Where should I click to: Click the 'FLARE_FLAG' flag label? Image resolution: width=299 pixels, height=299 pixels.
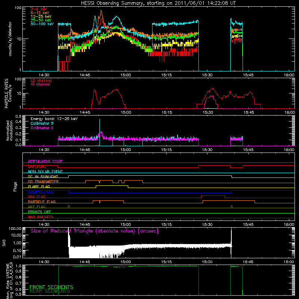pos(39,187)
